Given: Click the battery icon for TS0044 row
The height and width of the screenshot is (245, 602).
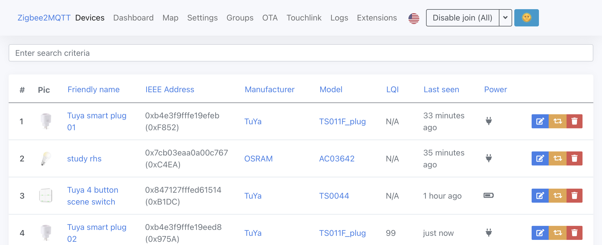Looking at the screenshot, I should (x=489, y=195).
